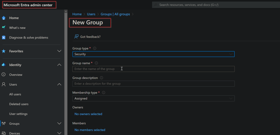Image resolution: width=280 pixels, height=135 pixels.
Task: Click the No members selected link
Action: pyautogui.click(x=90, y=130)
